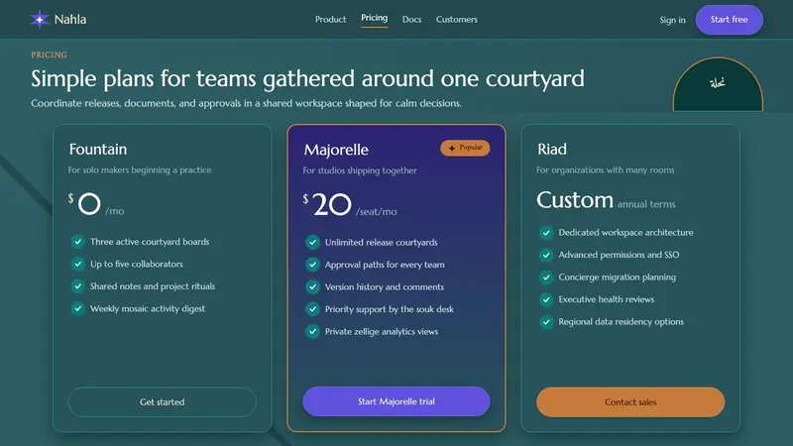Click checkmark beside Dedicated workspace architecture
This screenshot has height=446, width=793.
[546, 233]
